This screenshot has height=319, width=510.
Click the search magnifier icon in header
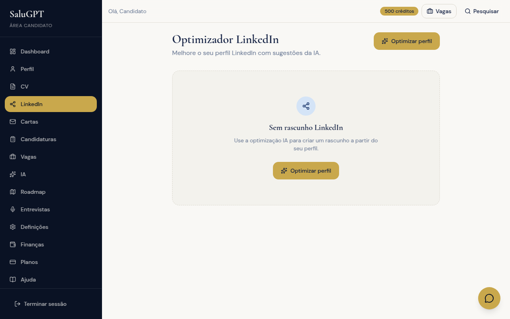click(x=468, y=11)
